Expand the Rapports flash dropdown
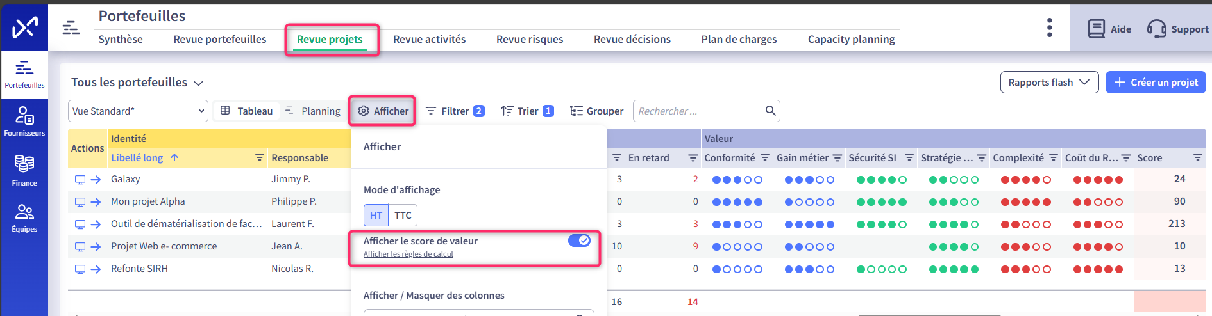Viewport: 1212px width, 316px height. [x=1048, y=82]
